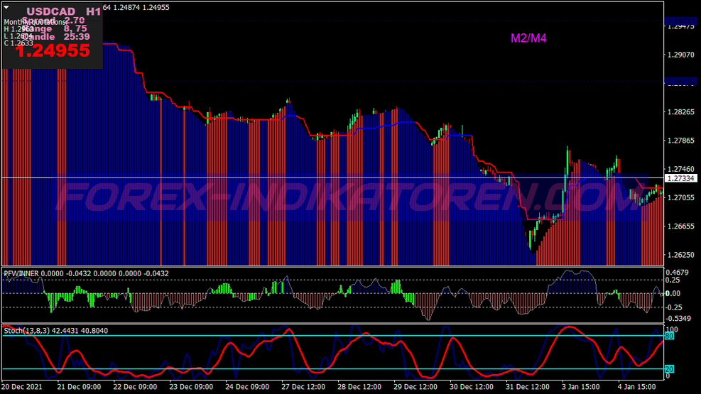Click the 30 Dec 12:00 time label

point(472,387)
